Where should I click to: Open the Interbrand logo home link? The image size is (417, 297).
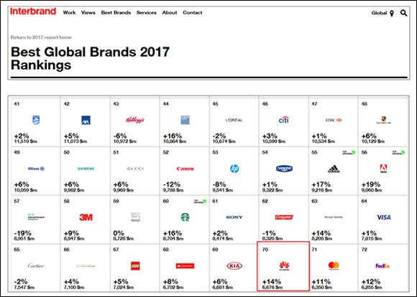[x=33, y=11]
